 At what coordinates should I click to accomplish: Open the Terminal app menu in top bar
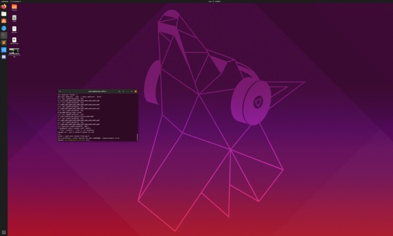(x=16, y=1)
